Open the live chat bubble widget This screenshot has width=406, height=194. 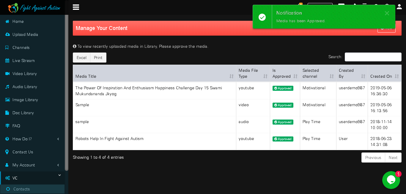click(x=391, y=180)
